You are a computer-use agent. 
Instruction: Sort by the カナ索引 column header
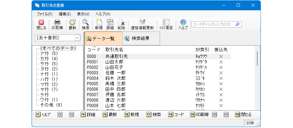pos(203,50)
